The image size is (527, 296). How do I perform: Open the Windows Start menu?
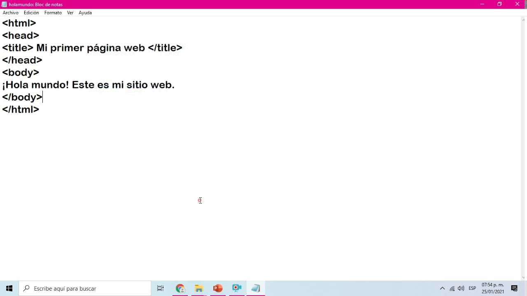coord(9,289)
